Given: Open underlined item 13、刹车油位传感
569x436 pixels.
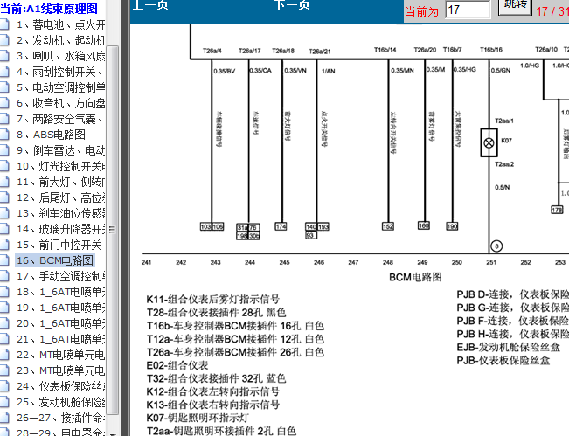Looking at the screenshot, I should (60, 213).
